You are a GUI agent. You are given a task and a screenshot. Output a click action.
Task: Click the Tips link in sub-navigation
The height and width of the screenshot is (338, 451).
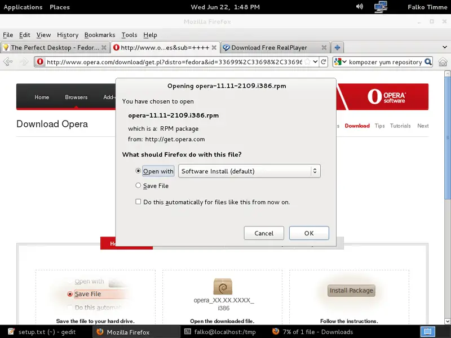(x=379, y=126)
